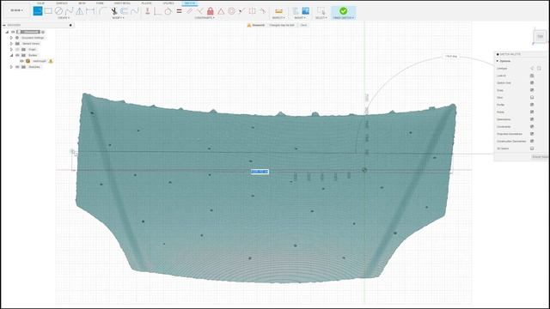Image resolution: width=550 pixels, height=309 pixels.
Task: Toggle the Constraints checkbox in palette
Action: point(532,126)
